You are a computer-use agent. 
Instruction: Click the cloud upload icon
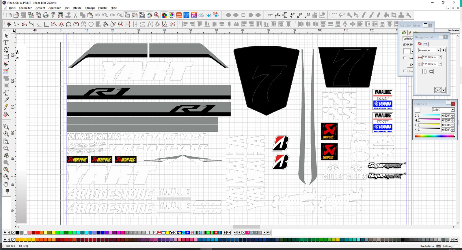point(208,15)
